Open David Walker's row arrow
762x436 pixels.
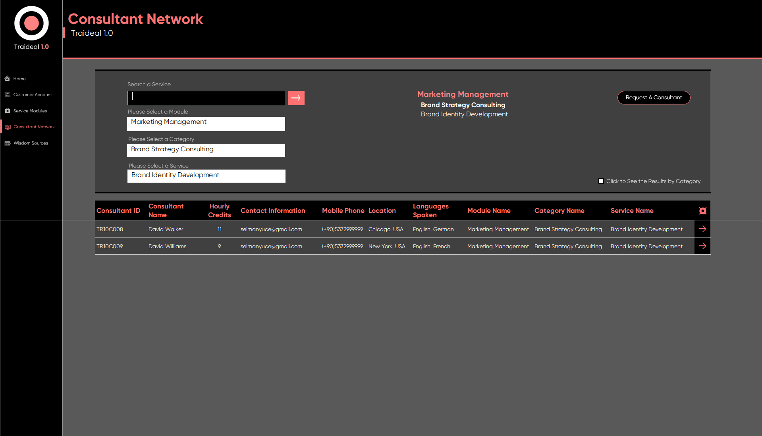click(x=702, y=229)
